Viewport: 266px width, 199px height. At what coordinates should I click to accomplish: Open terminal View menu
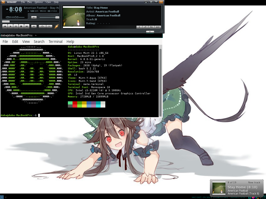(x=26, y=42)
